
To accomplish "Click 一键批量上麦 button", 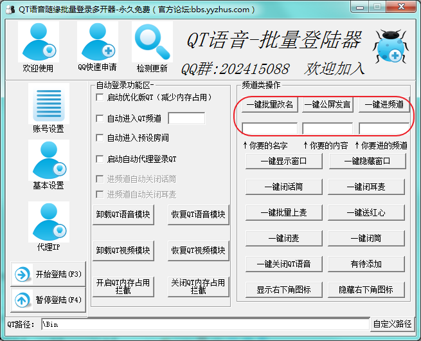I will click(284, 212).
